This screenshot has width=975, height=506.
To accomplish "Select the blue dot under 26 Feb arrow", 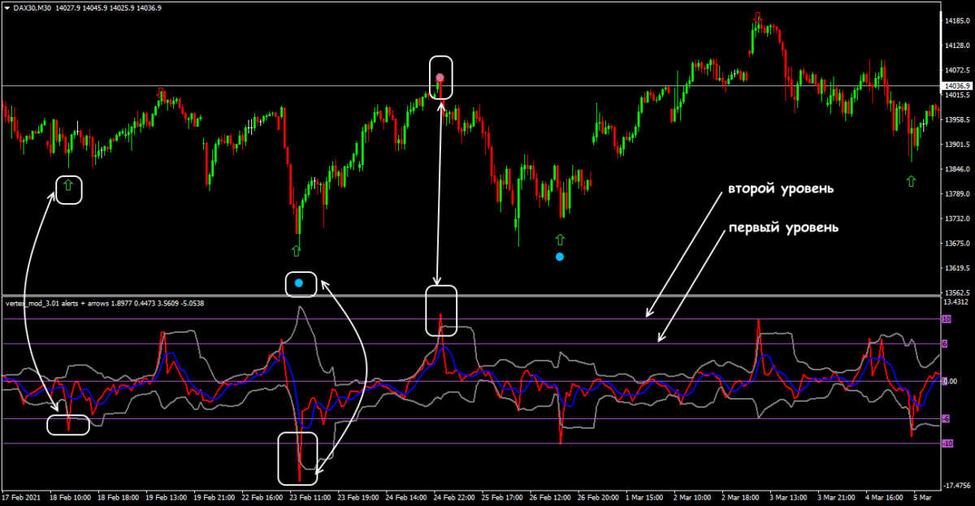I will pos(559,257).
